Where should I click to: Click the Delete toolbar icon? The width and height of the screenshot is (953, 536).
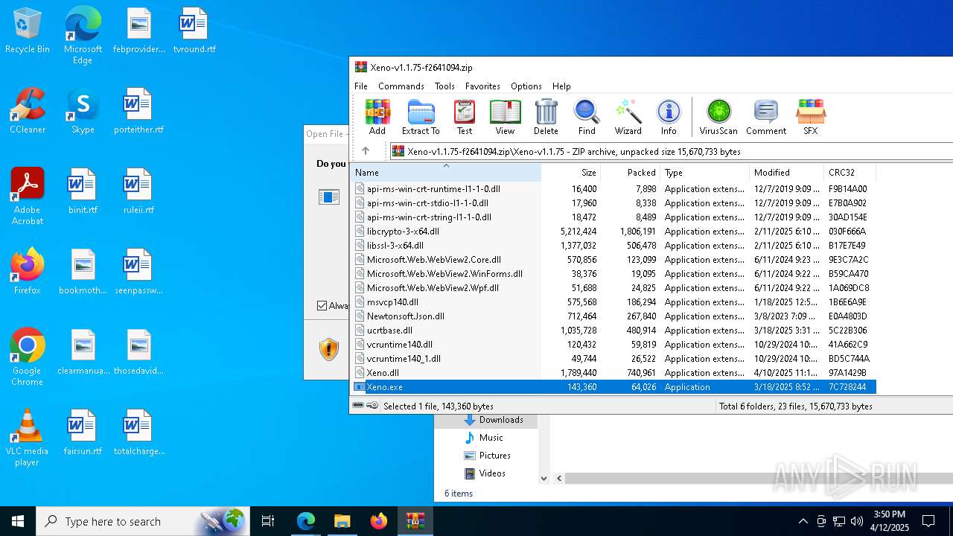(546, 118)
